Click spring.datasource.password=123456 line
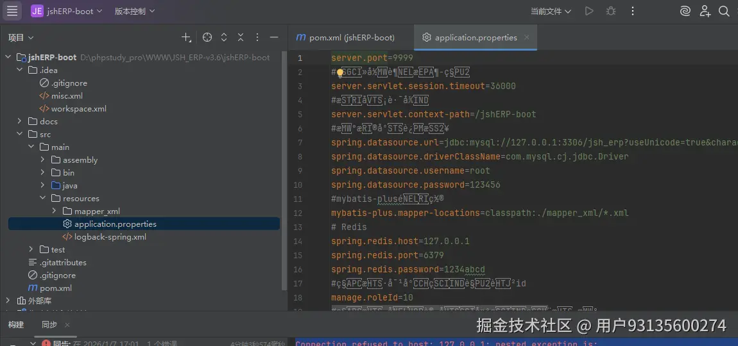738x346 pixels. [x=416, y=185]
